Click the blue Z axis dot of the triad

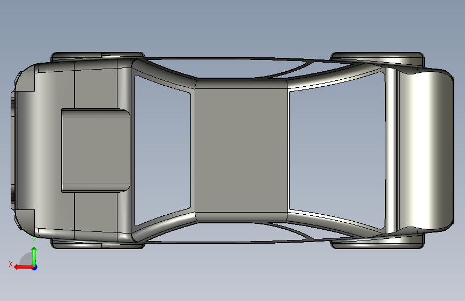pos(35,267)
